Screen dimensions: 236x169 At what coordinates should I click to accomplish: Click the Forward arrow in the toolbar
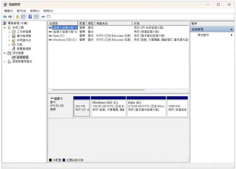[x=10, y=17]
